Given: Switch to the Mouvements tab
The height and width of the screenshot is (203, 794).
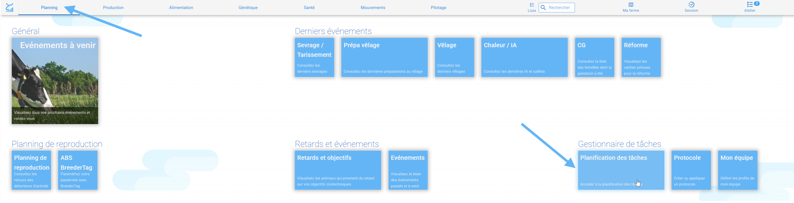Looking at the screenshot, I should 373,8.
